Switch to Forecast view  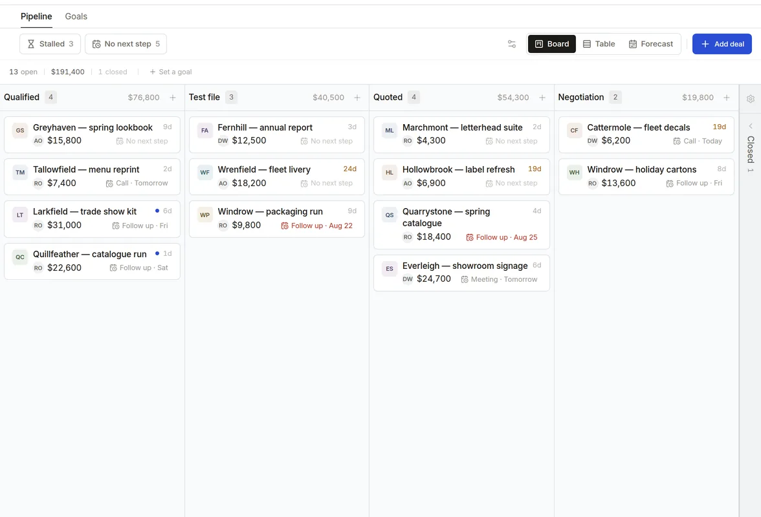[651, 44]
